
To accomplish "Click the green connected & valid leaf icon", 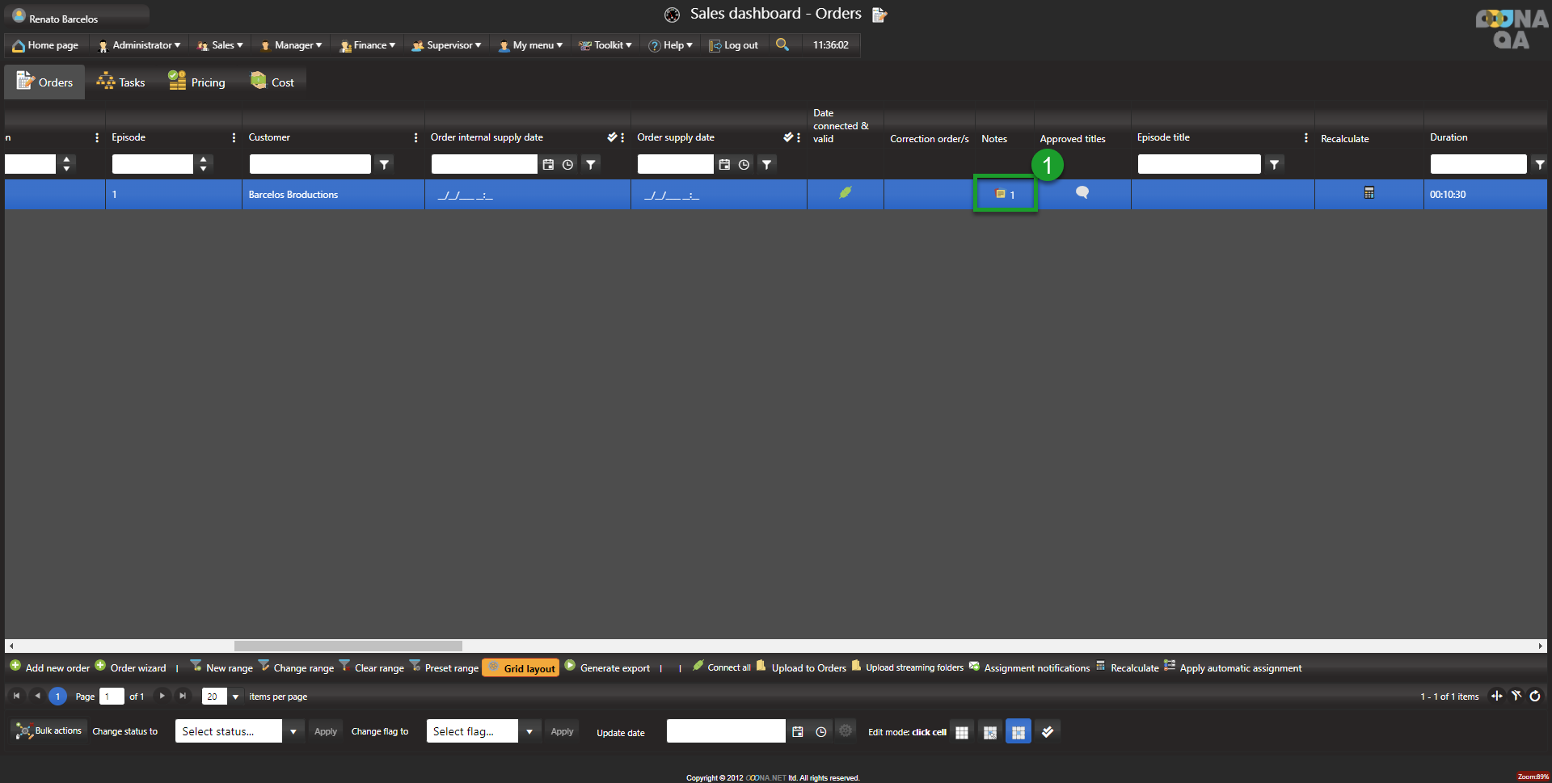I will click(845, 193).
